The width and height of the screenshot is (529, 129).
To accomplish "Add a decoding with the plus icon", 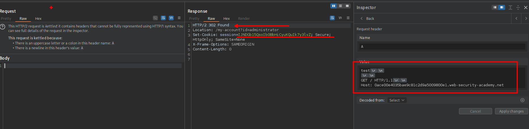I will point(522,100).
